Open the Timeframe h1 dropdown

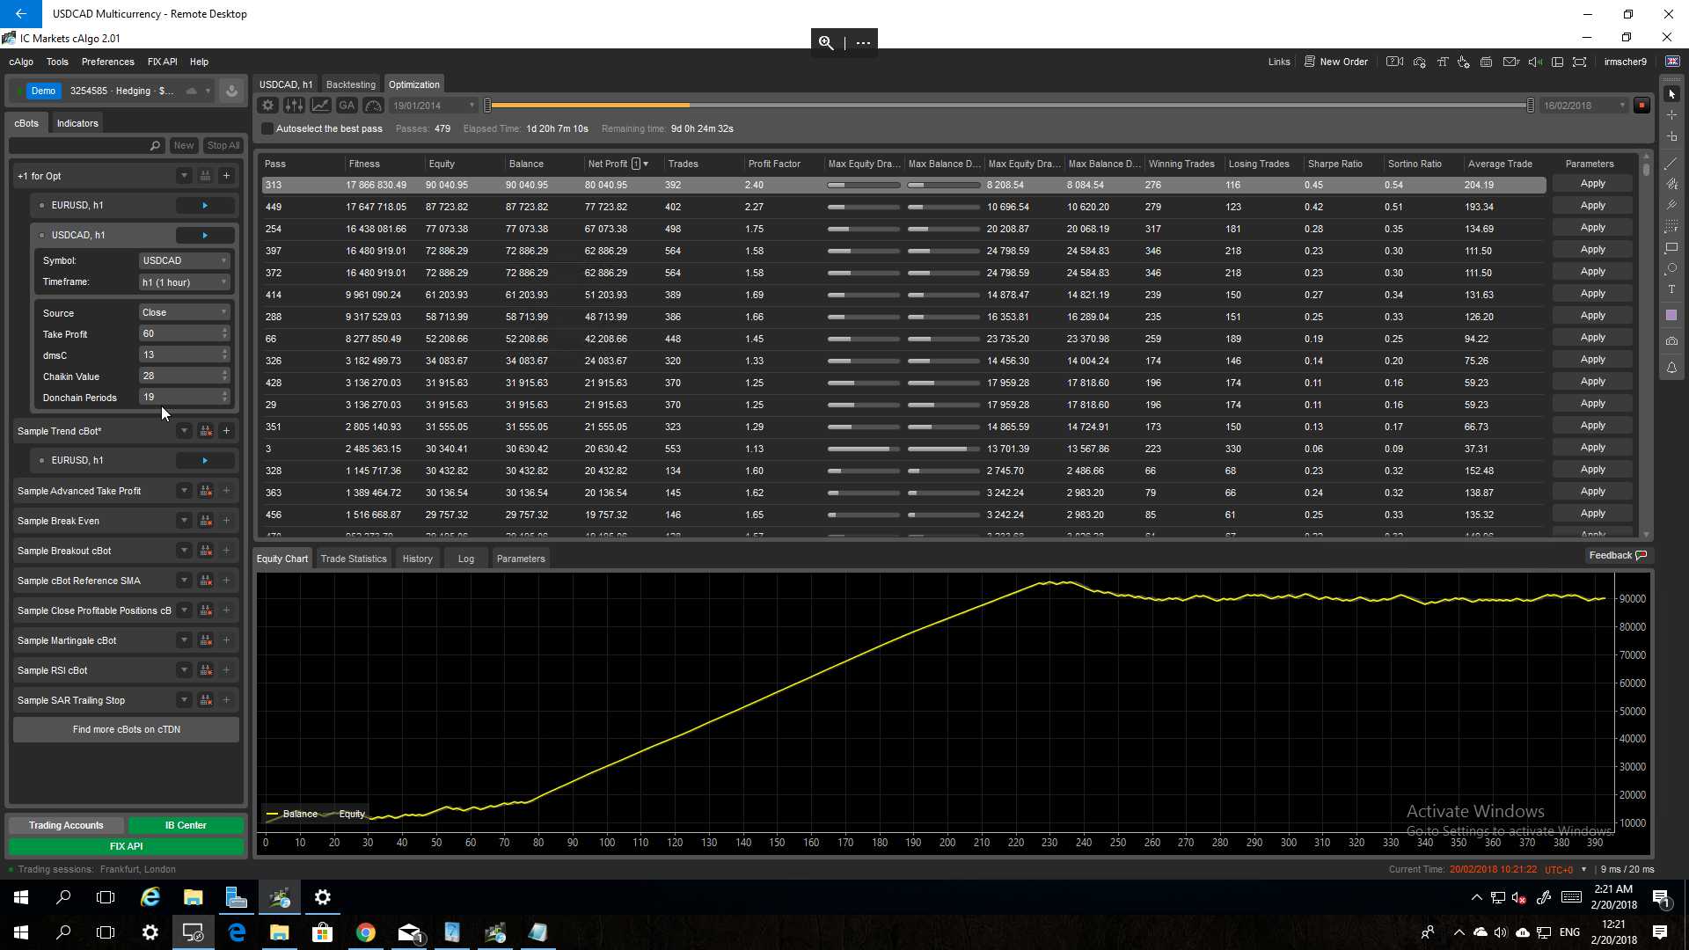185,282
